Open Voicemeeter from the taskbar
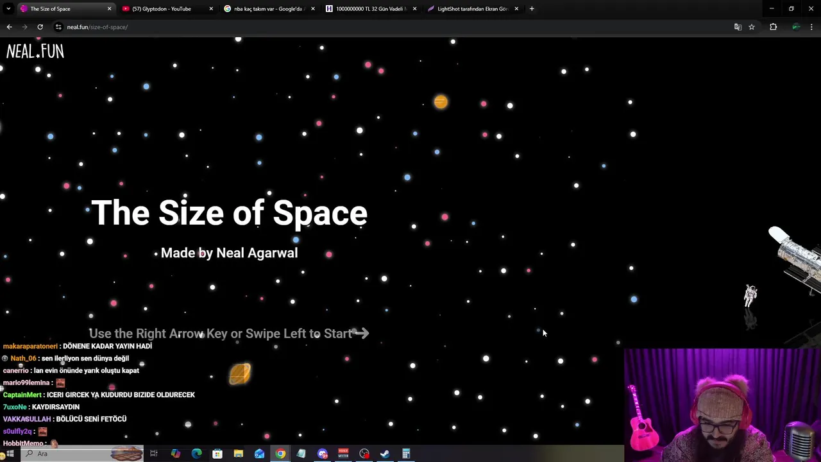821x462 pixels. [x=343, y=454]
